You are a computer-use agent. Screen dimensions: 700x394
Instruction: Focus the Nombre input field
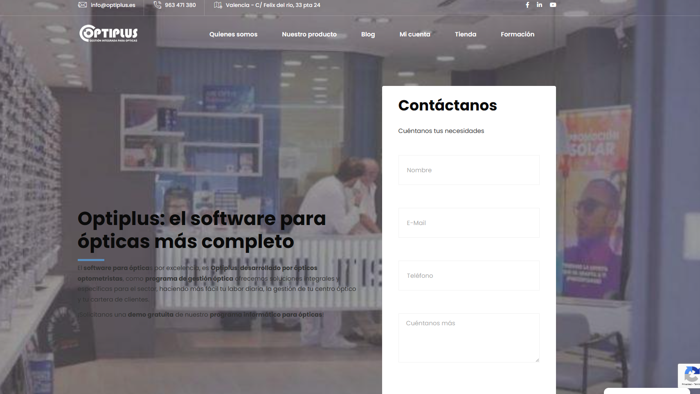coord(469,170)
